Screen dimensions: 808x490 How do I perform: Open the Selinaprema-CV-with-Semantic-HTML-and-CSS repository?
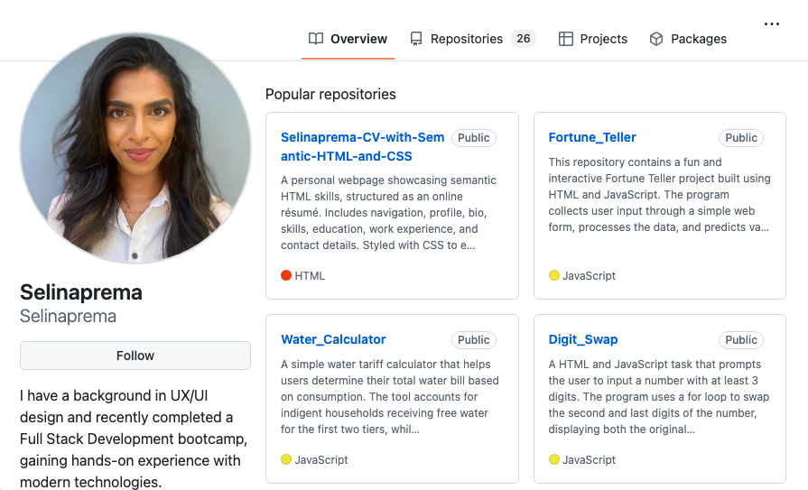click(x=362, y=146)
